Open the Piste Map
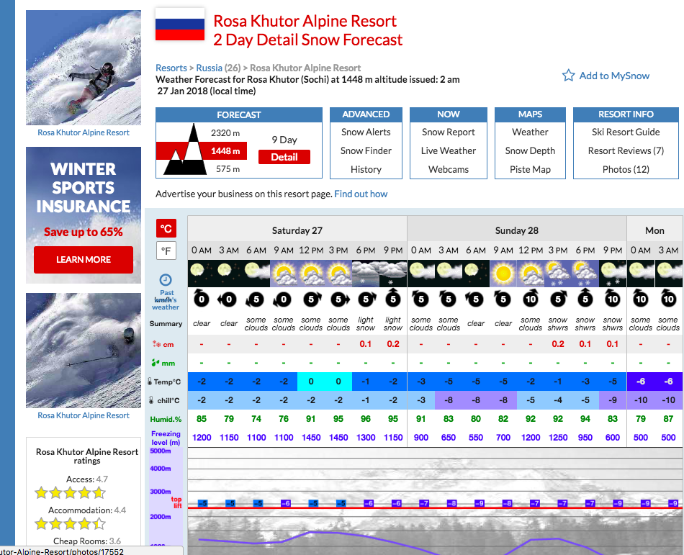The height and width of the screenshot is (555, 684). pos(530,169)
